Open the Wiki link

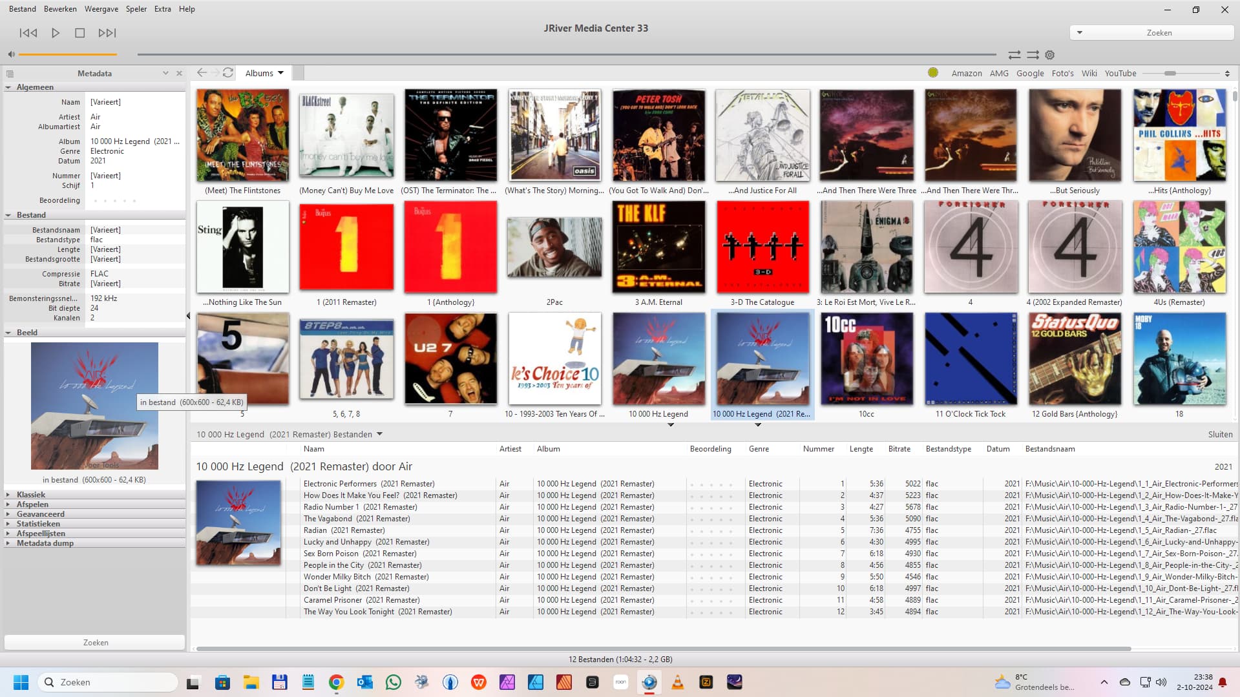click(x=1089, y=74)
